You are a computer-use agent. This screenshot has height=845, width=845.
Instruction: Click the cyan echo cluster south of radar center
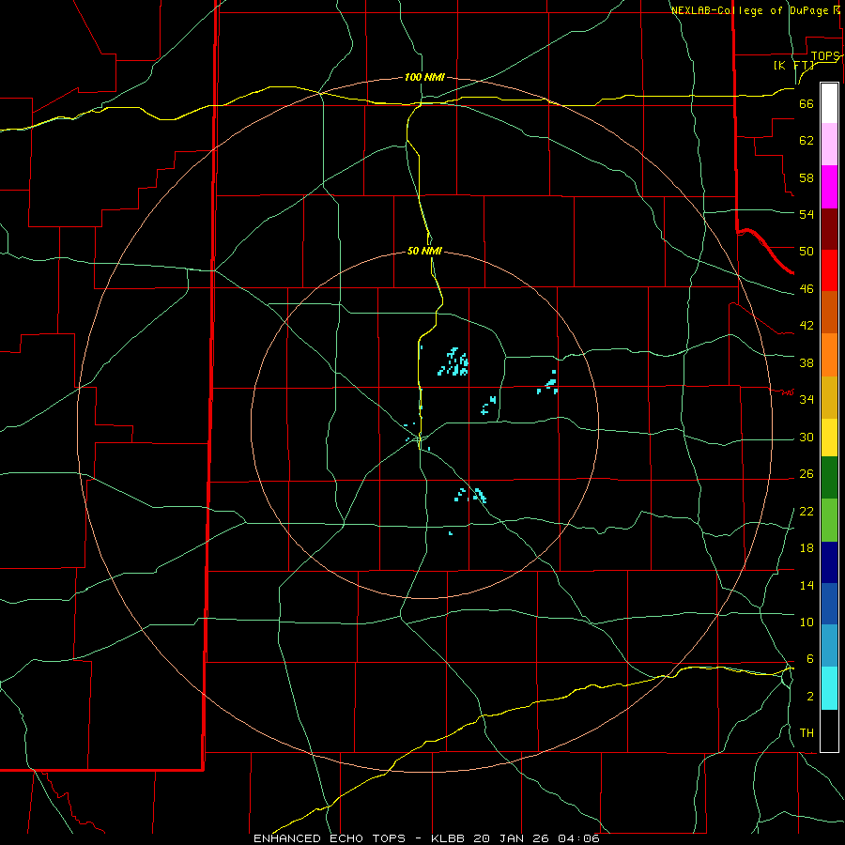tap(470, 495)
